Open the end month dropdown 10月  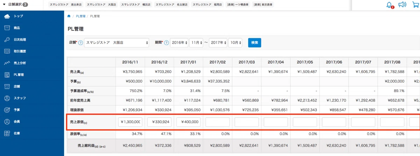click(235, 43)
